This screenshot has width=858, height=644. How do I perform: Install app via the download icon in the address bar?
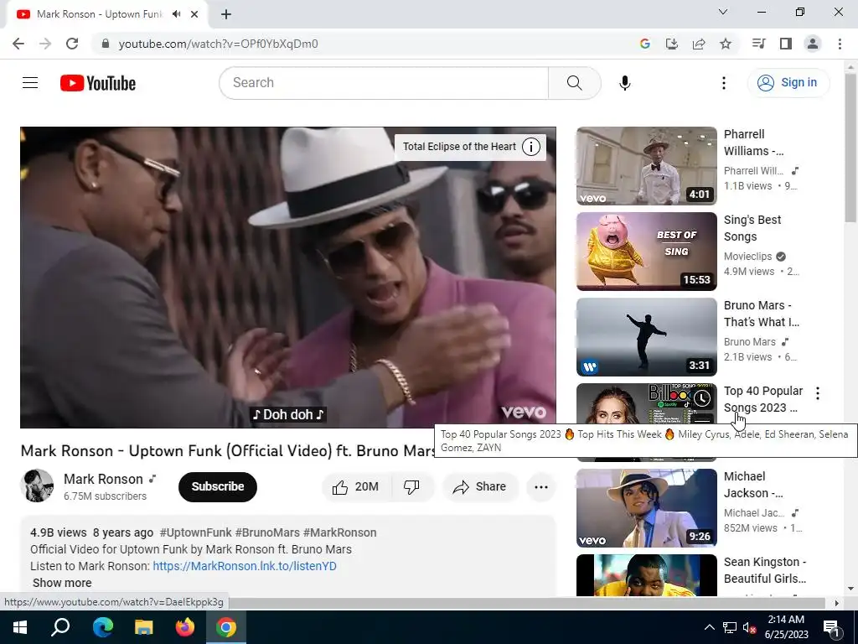pyautogui.click(x=672, y=44)
